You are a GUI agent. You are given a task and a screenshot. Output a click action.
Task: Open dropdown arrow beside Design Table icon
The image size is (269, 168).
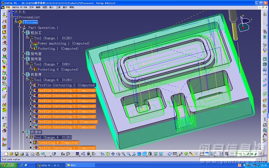click(x=80, y=156)
